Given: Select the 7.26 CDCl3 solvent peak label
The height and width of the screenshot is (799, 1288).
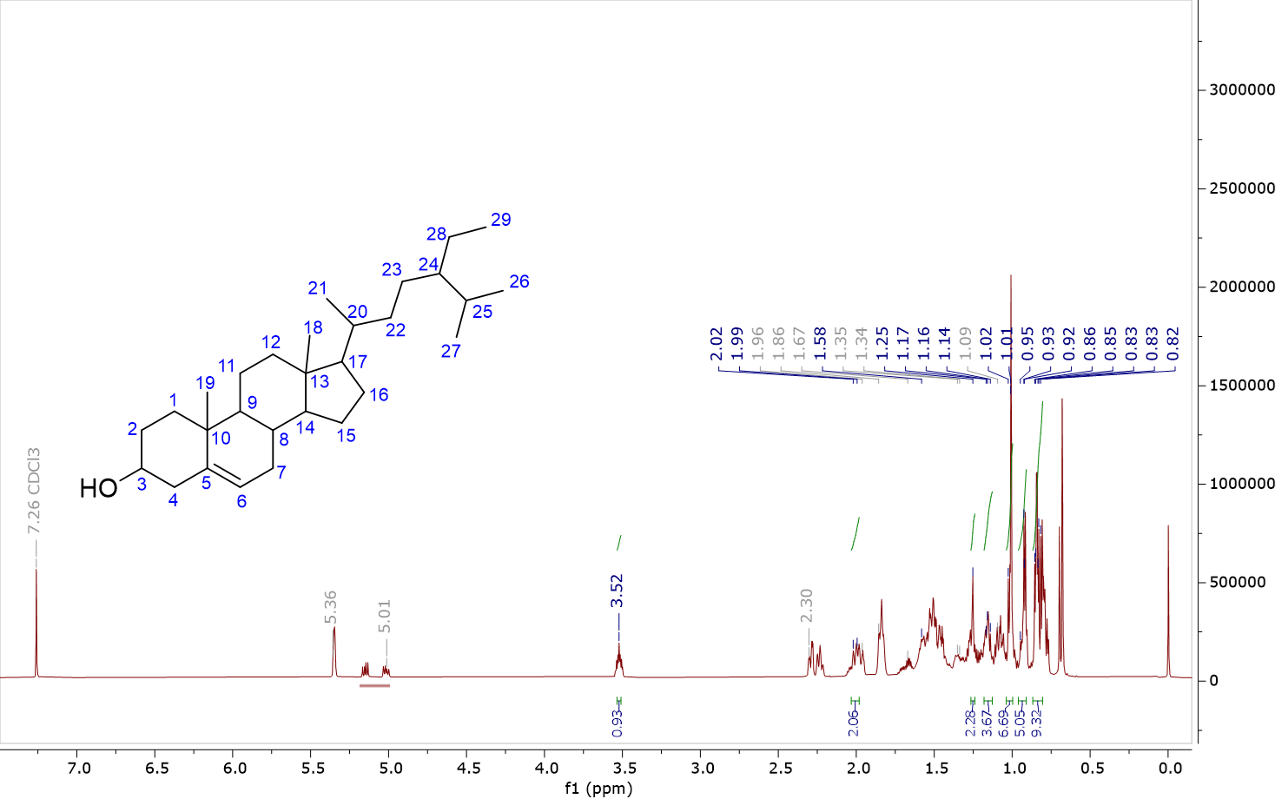Looking at the screenshot, I should coord(34,491).
